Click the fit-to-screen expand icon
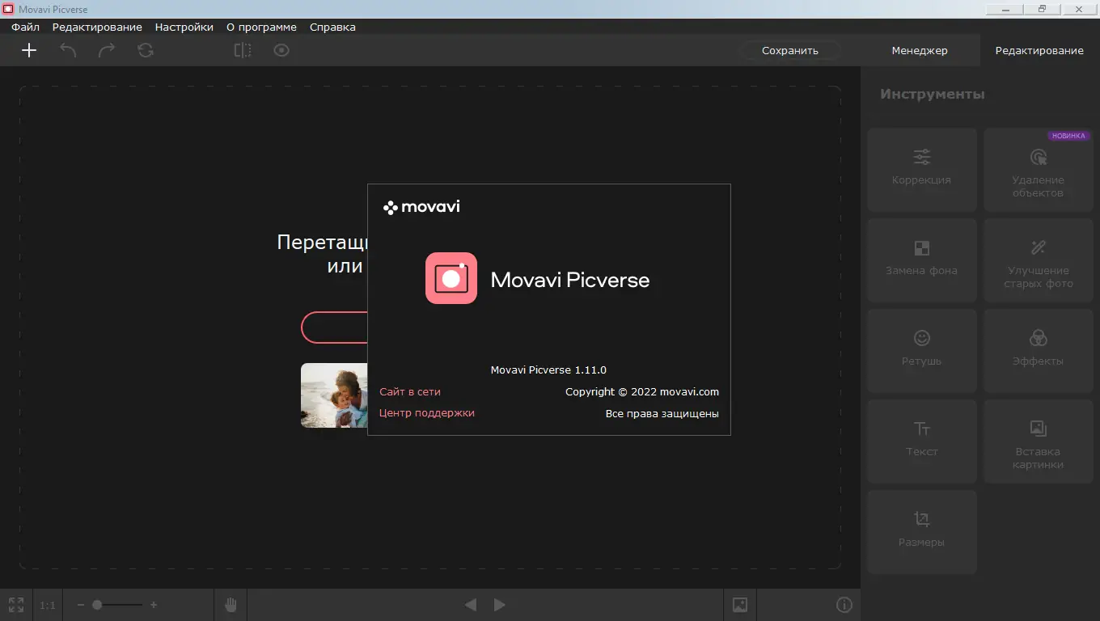1100x621 pixels. point(16,605)
